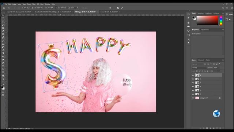Select the Gradient tool
234x132 pixels.
click(3, 53)
